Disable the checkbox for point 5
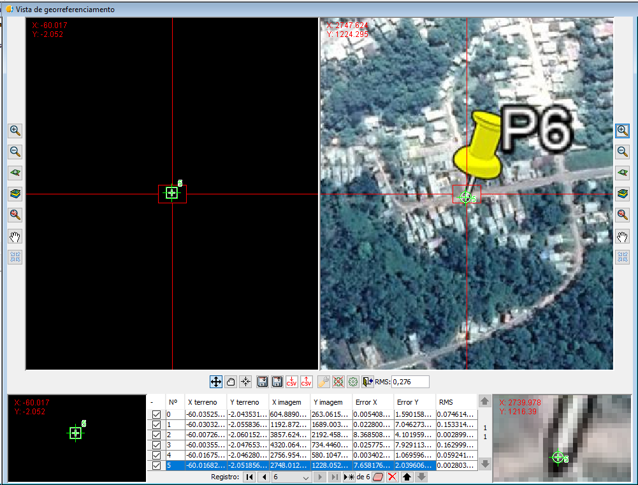 (x=156, y=466)
